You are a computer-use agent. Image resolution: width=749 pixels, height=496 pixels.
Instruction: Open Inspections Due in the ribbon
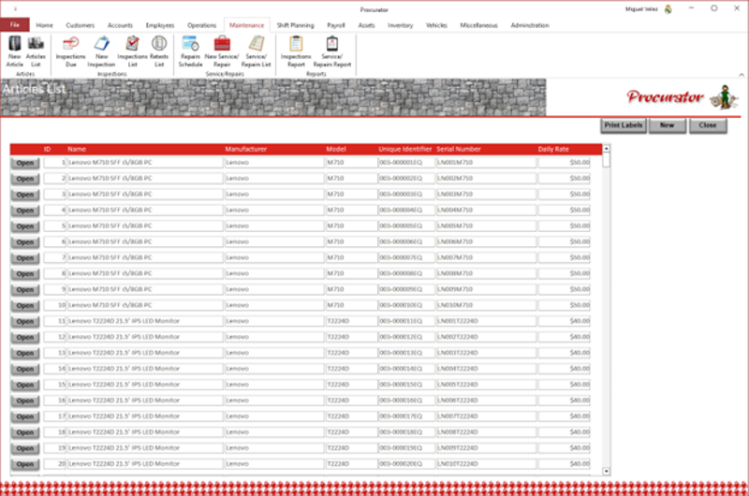(x=70, y=49)
